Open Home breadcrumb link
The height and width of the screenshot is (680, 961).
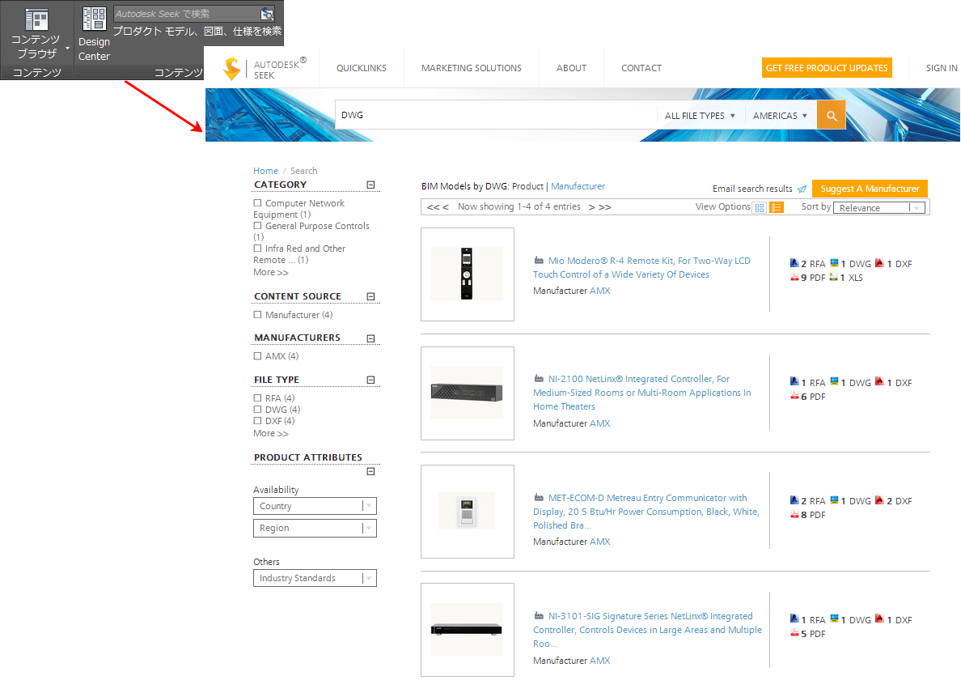point(265,171)
